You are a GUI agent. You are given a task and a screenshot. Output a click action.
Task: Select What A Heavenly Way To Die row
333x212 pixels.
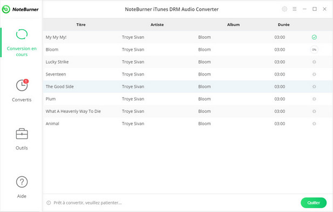tap(188, 111)
